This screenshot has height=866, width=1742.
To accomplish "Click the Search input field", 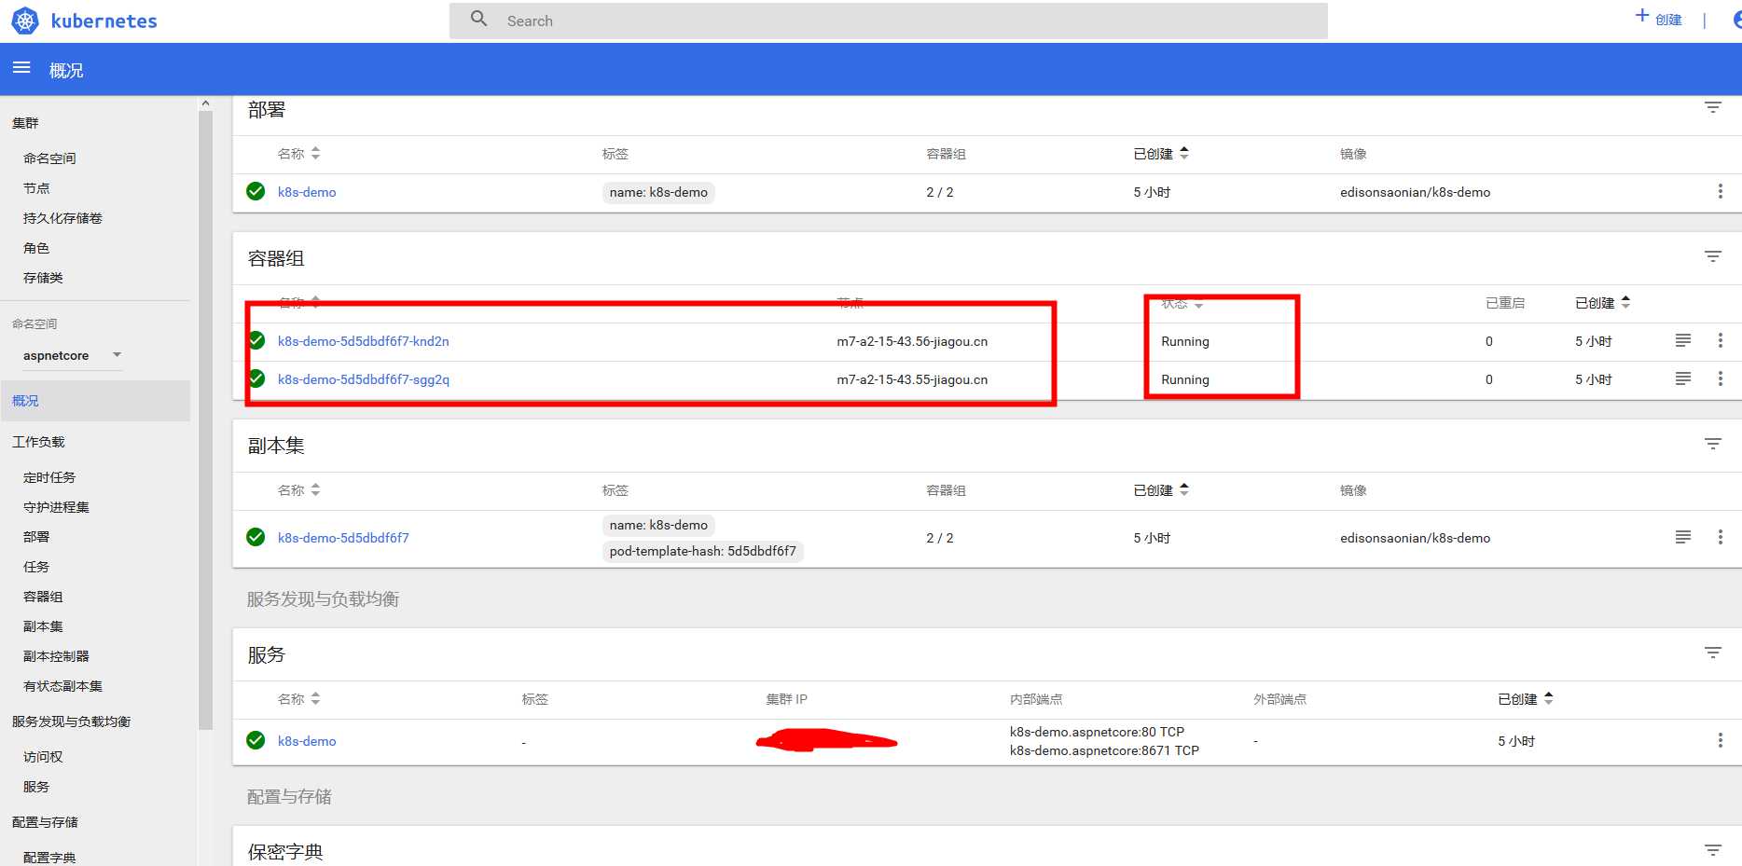I will [x=888, y=21].
